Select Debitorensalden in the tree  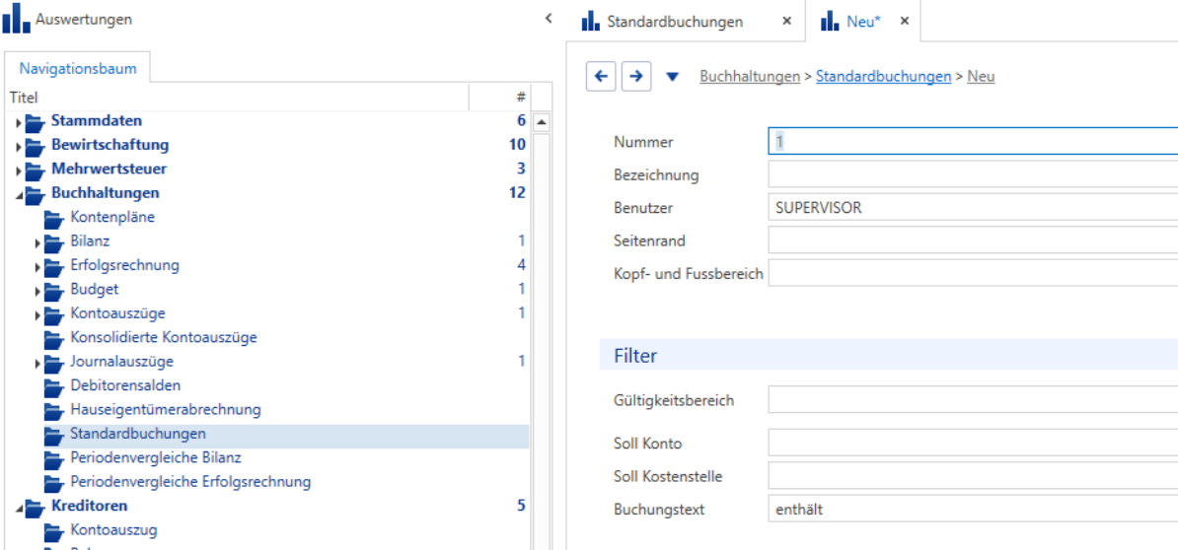[x=125, y=385]
